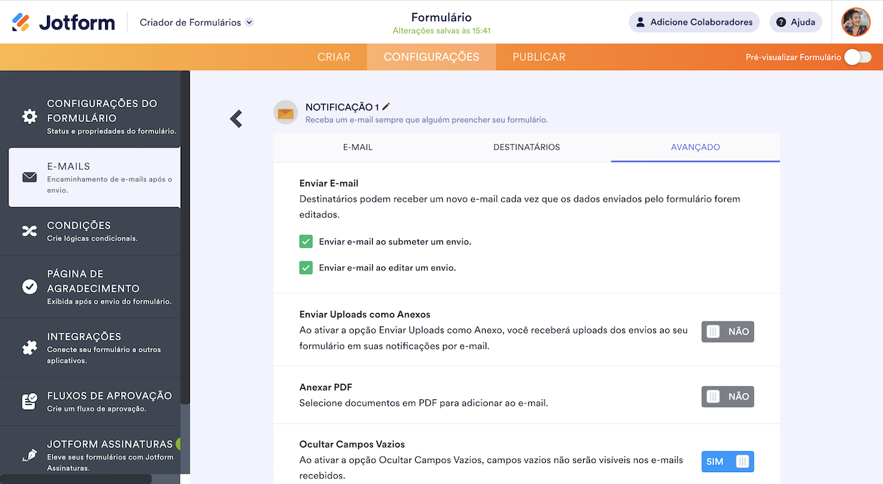Click the Página de Agradecimento checkmark icon
Screen dimensions: 883x484
(29, 286)
